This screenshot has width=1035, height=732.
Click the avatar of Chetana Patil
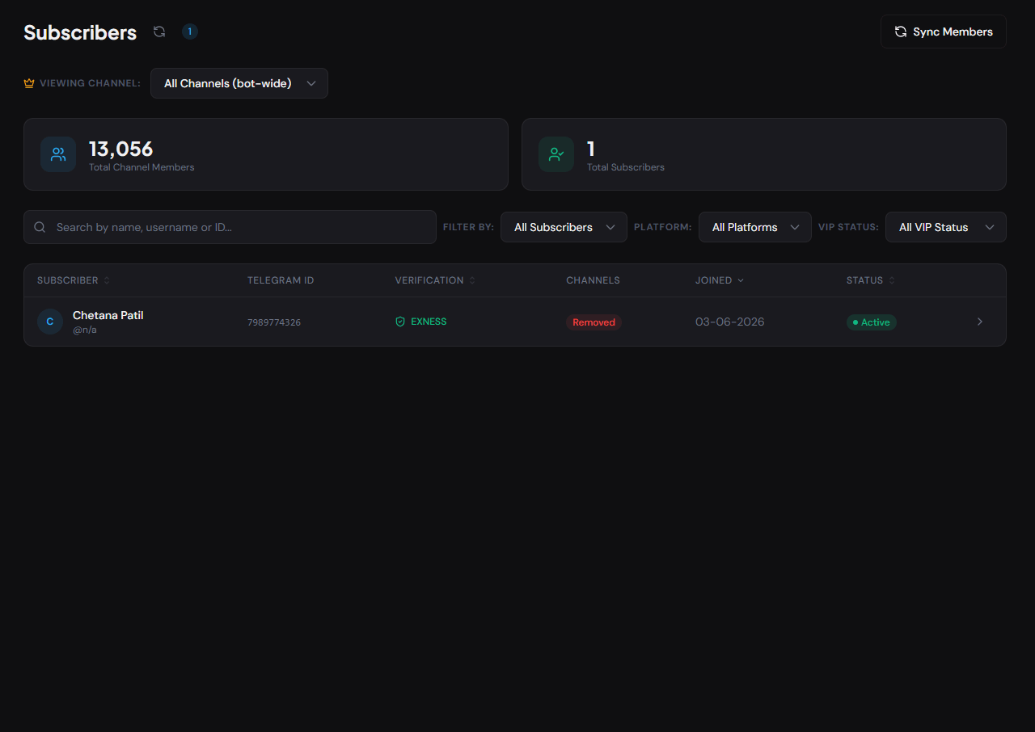(x=50, y=322)
